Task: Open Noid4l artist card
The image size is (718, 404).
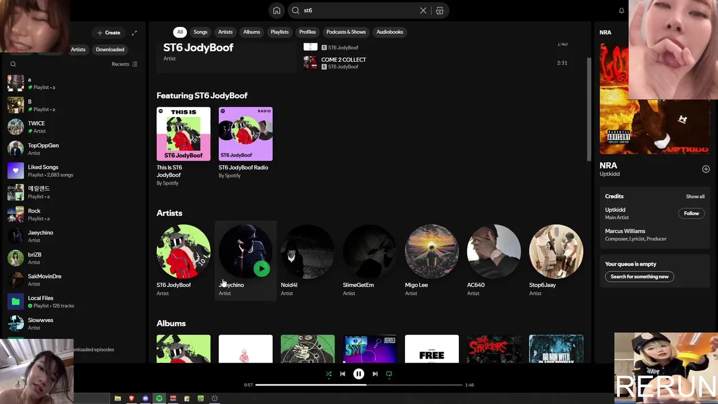Action: (x=307, y=260)
